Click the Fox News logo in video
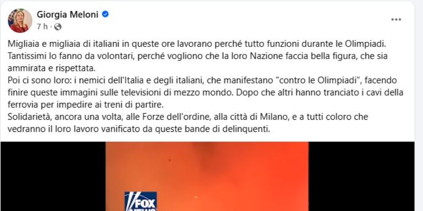Screen dimensions: 423x211 pos(140,201)
